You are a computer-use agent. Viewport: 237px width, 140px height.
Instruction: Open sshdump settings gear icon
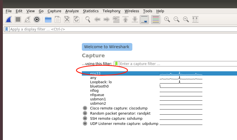[x=85, y=118]
